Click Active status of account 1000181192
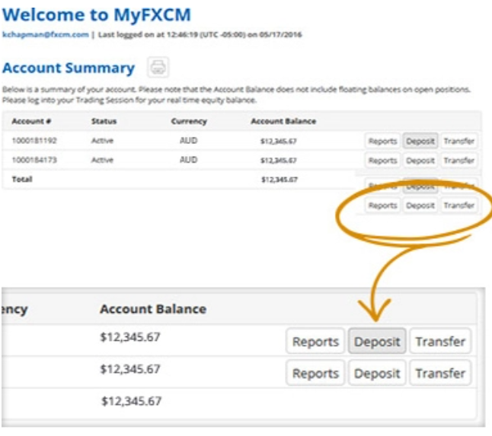The height and width of the screenshot is (436, 492). coord(102,141)
